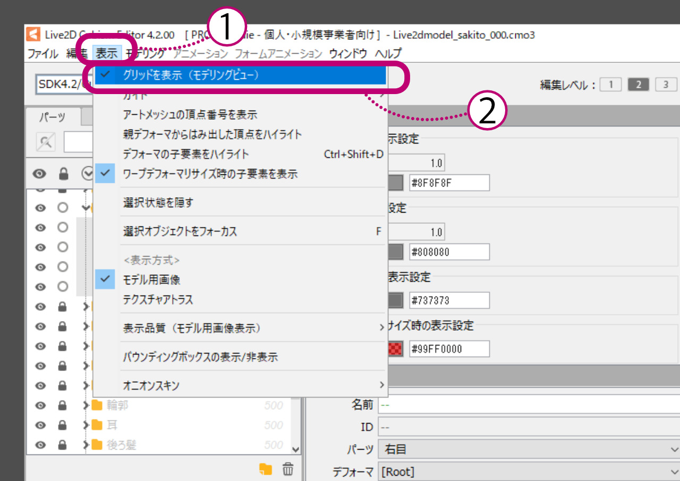Click the red swatch beside #99FF0000

click(395, 349)
